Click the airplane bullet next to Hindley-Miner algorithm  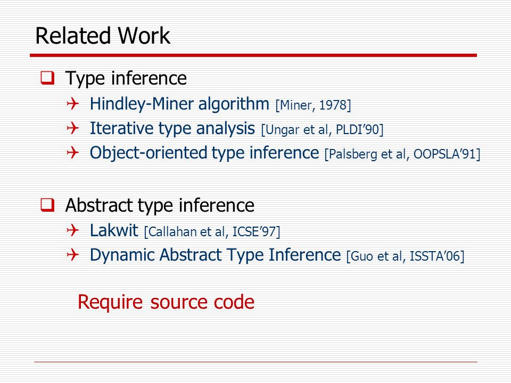click(x=73, y=104)
